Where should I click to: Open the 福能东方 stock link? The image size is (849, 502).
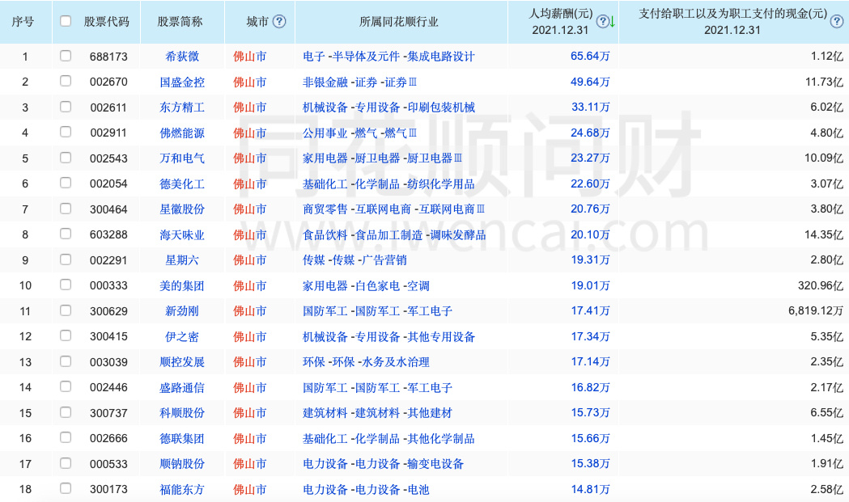183,488
